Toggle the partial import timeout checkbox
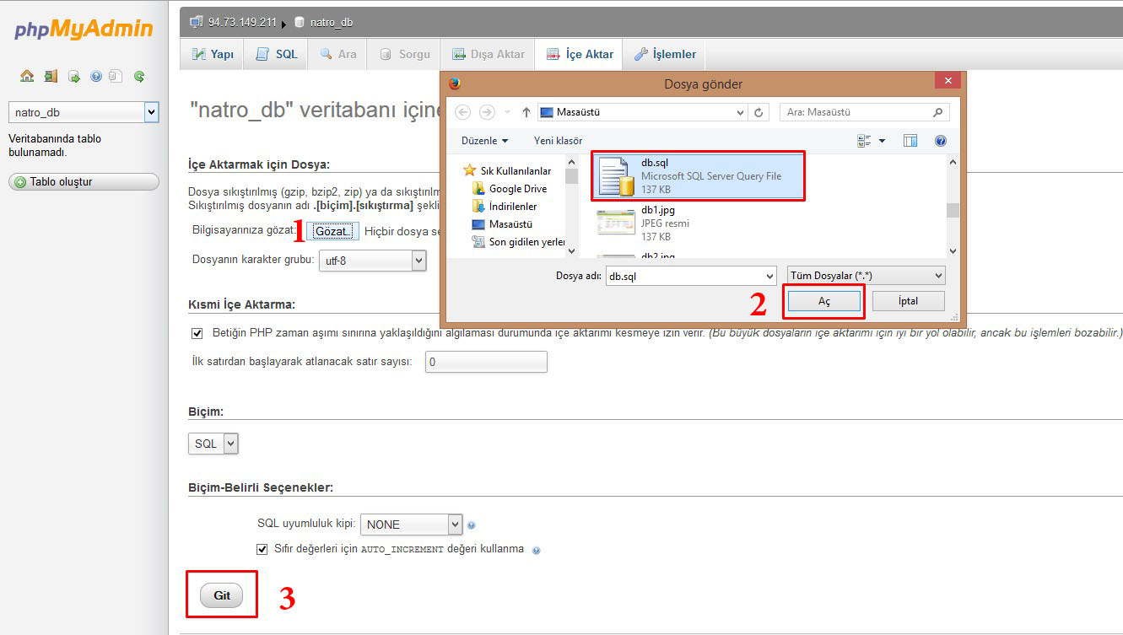The height and width of the screenshot is (635, 1123). coord(197,333)
